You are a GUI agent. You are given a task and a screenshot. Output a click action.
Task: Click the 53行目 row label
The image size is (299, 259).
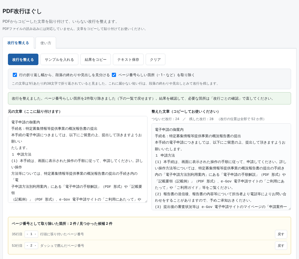tap(17, 246)
